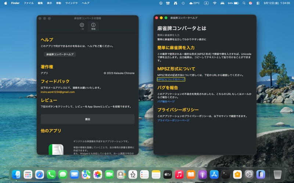
Task: Open Control Center icon
Action: (258, 3)
